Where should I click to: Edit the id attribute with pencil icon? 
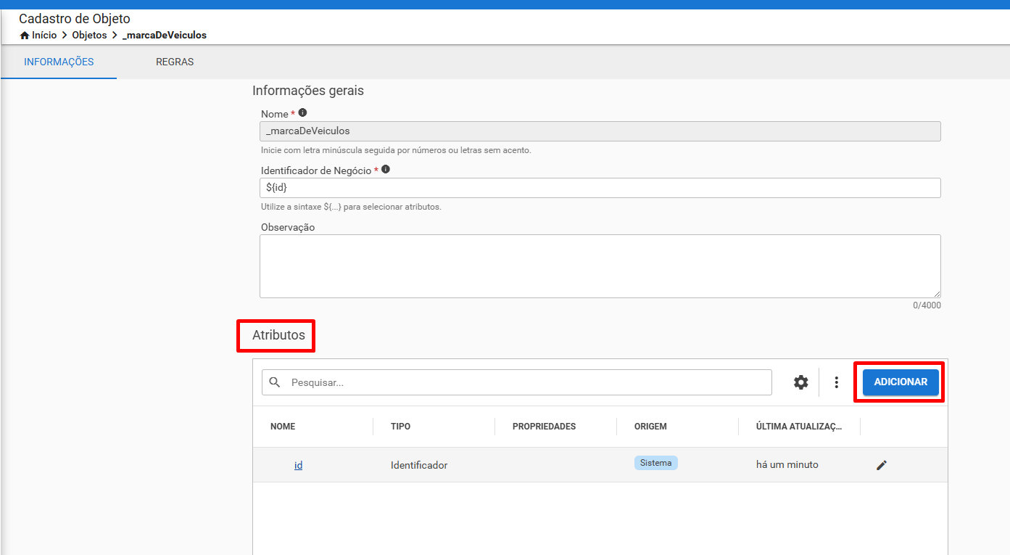click(x=882, y=465)
